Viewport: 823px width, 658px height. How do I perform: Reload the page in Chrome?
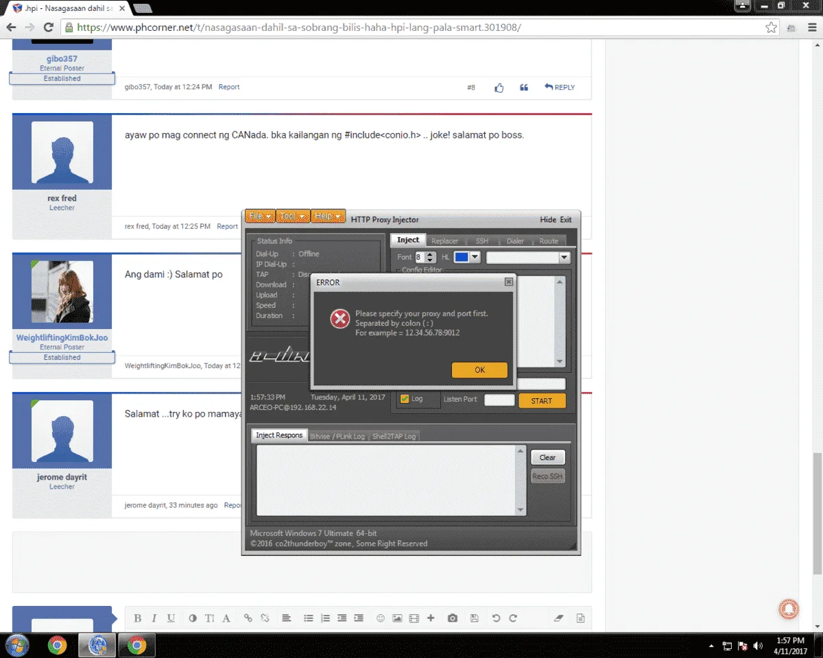(x=48, y=27)
